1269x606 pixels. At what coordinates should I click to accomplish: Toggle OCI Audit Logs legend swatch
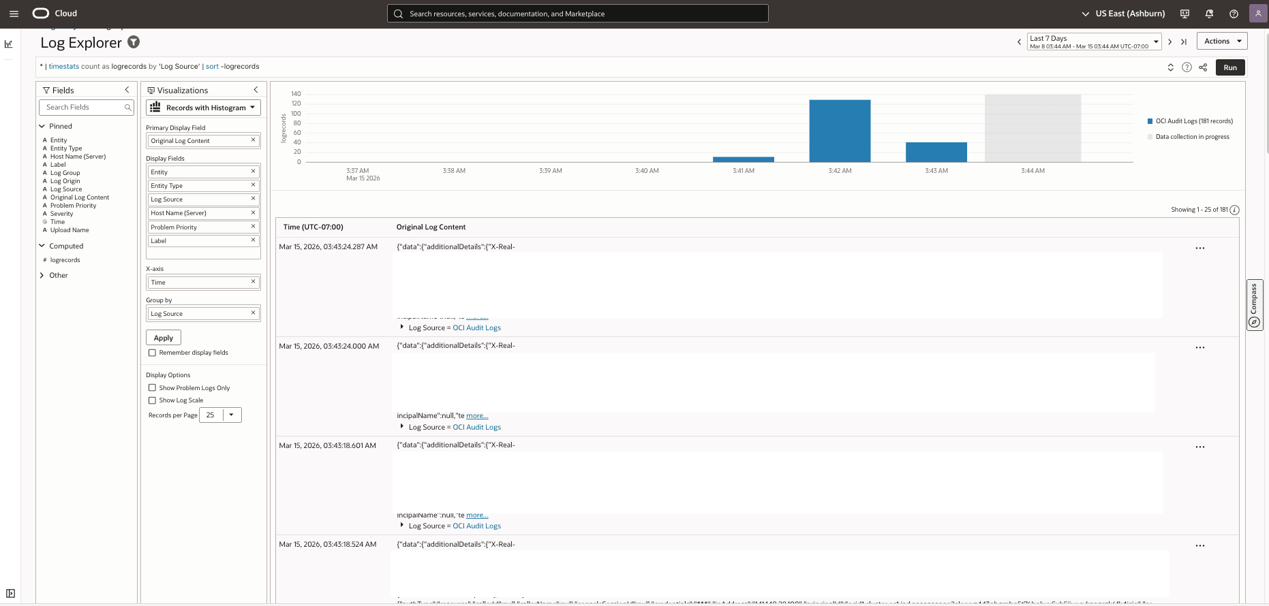point(1150,121)
